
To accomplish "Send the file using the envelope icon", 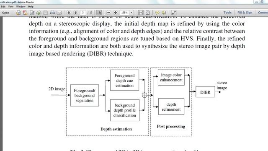I will click(x=59, y=13).
